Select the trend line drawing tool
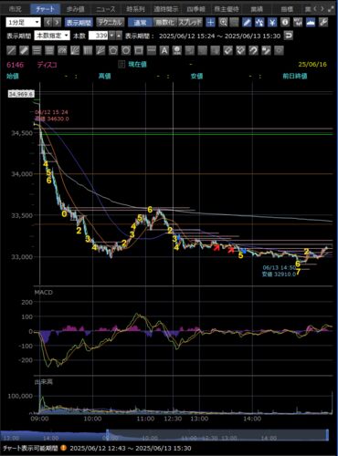Image resolution: width=338 pixels, height=456 pixels. 11,50
